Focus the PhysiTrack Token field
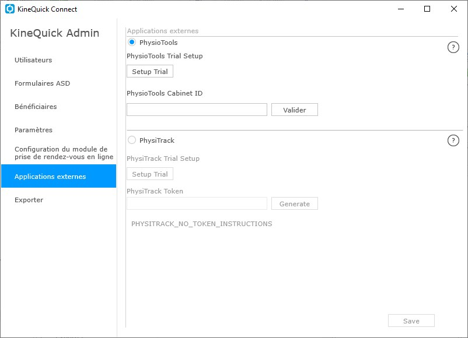This screenshot has height=338, width=468. click(197, 203)
